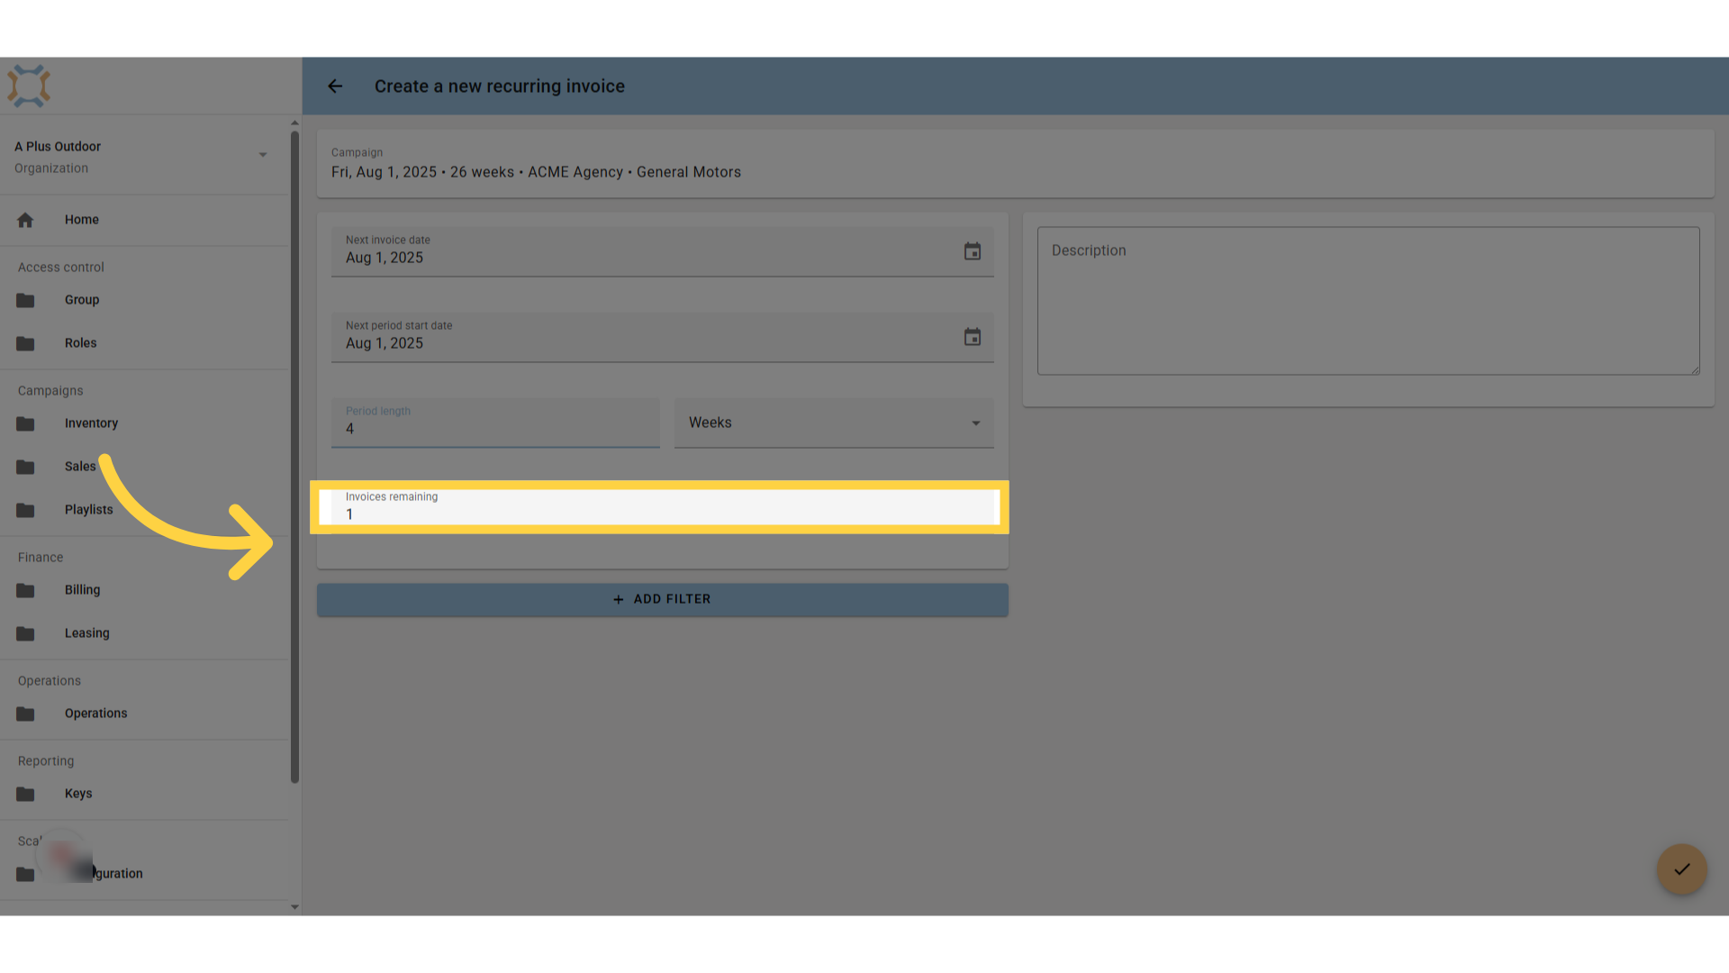Open the Roles menu item
This screenshot has height=973, width=1729.
coord(144,343)
